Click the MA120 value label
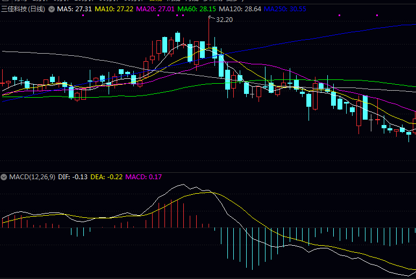This screenshot has height=279, width=416. pos(240,9)
